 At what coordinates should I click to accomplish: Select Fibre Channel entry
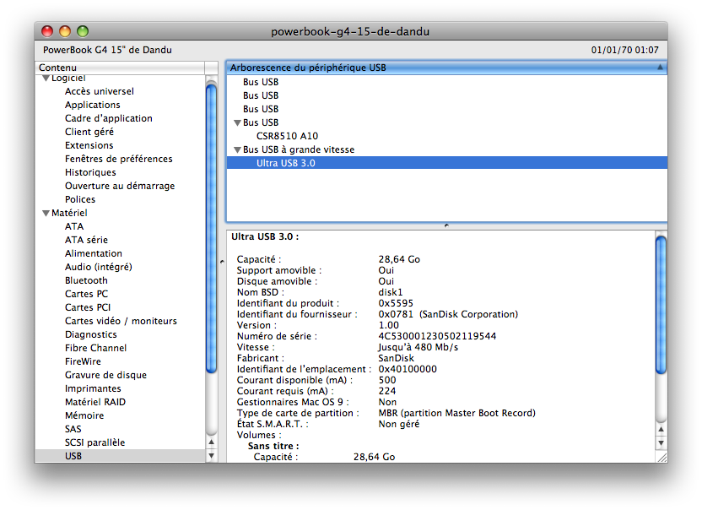pyautogui.click(x=96, y=348)
